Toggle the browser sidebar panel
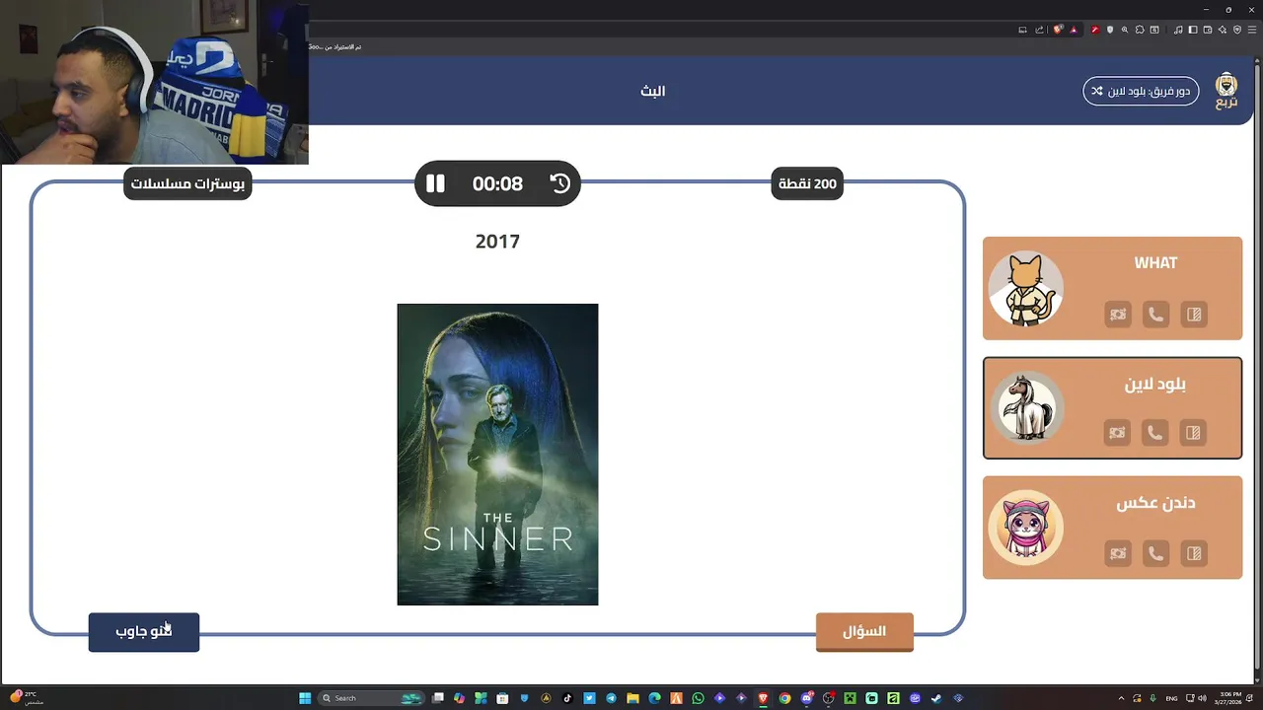Screen dimensions: 1263x710 [x=1193, y=30]
